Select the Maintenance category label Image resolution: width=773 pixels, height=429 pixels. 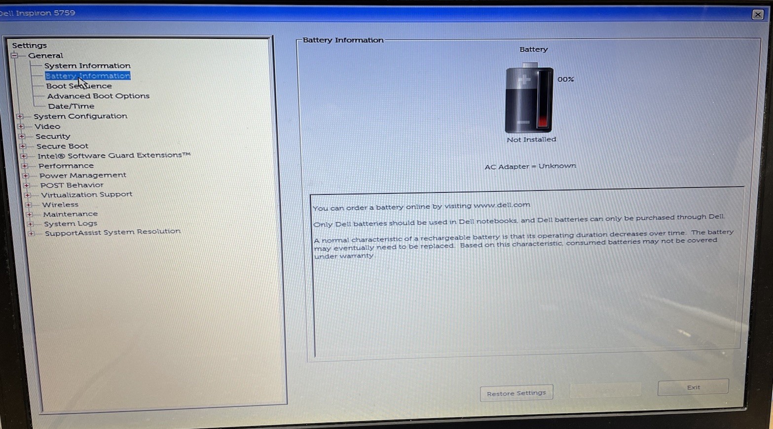pos(71,214)
